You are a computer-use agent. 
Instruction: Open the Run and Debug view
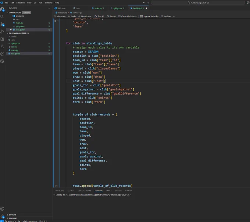(2, 32)
